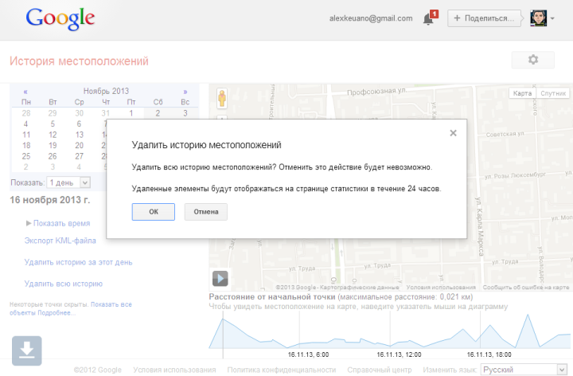Click the download arrow icon
Viewport: 573px width, 376px height.
[26, 351]
